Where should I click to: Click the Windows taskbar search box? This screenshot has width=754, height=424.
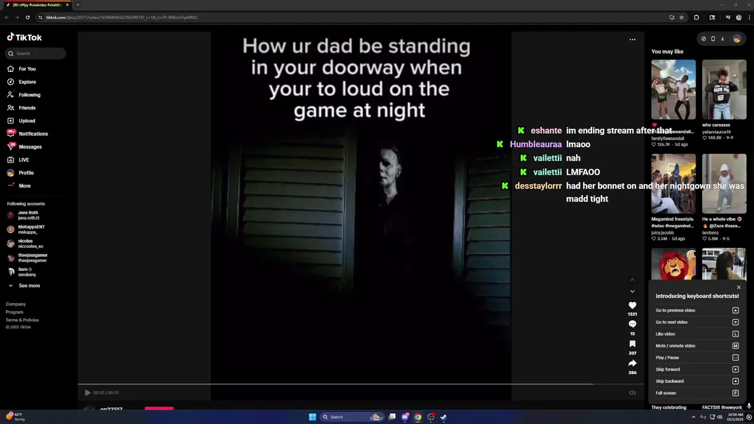click(351, 417)
